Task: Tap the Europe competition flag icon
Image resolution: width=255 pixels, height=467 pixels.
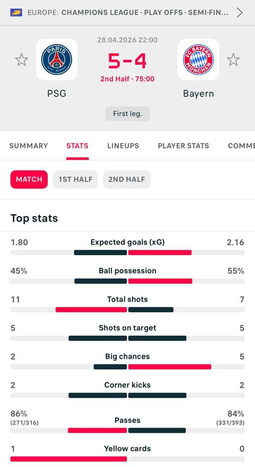Action: pos(16,12)
